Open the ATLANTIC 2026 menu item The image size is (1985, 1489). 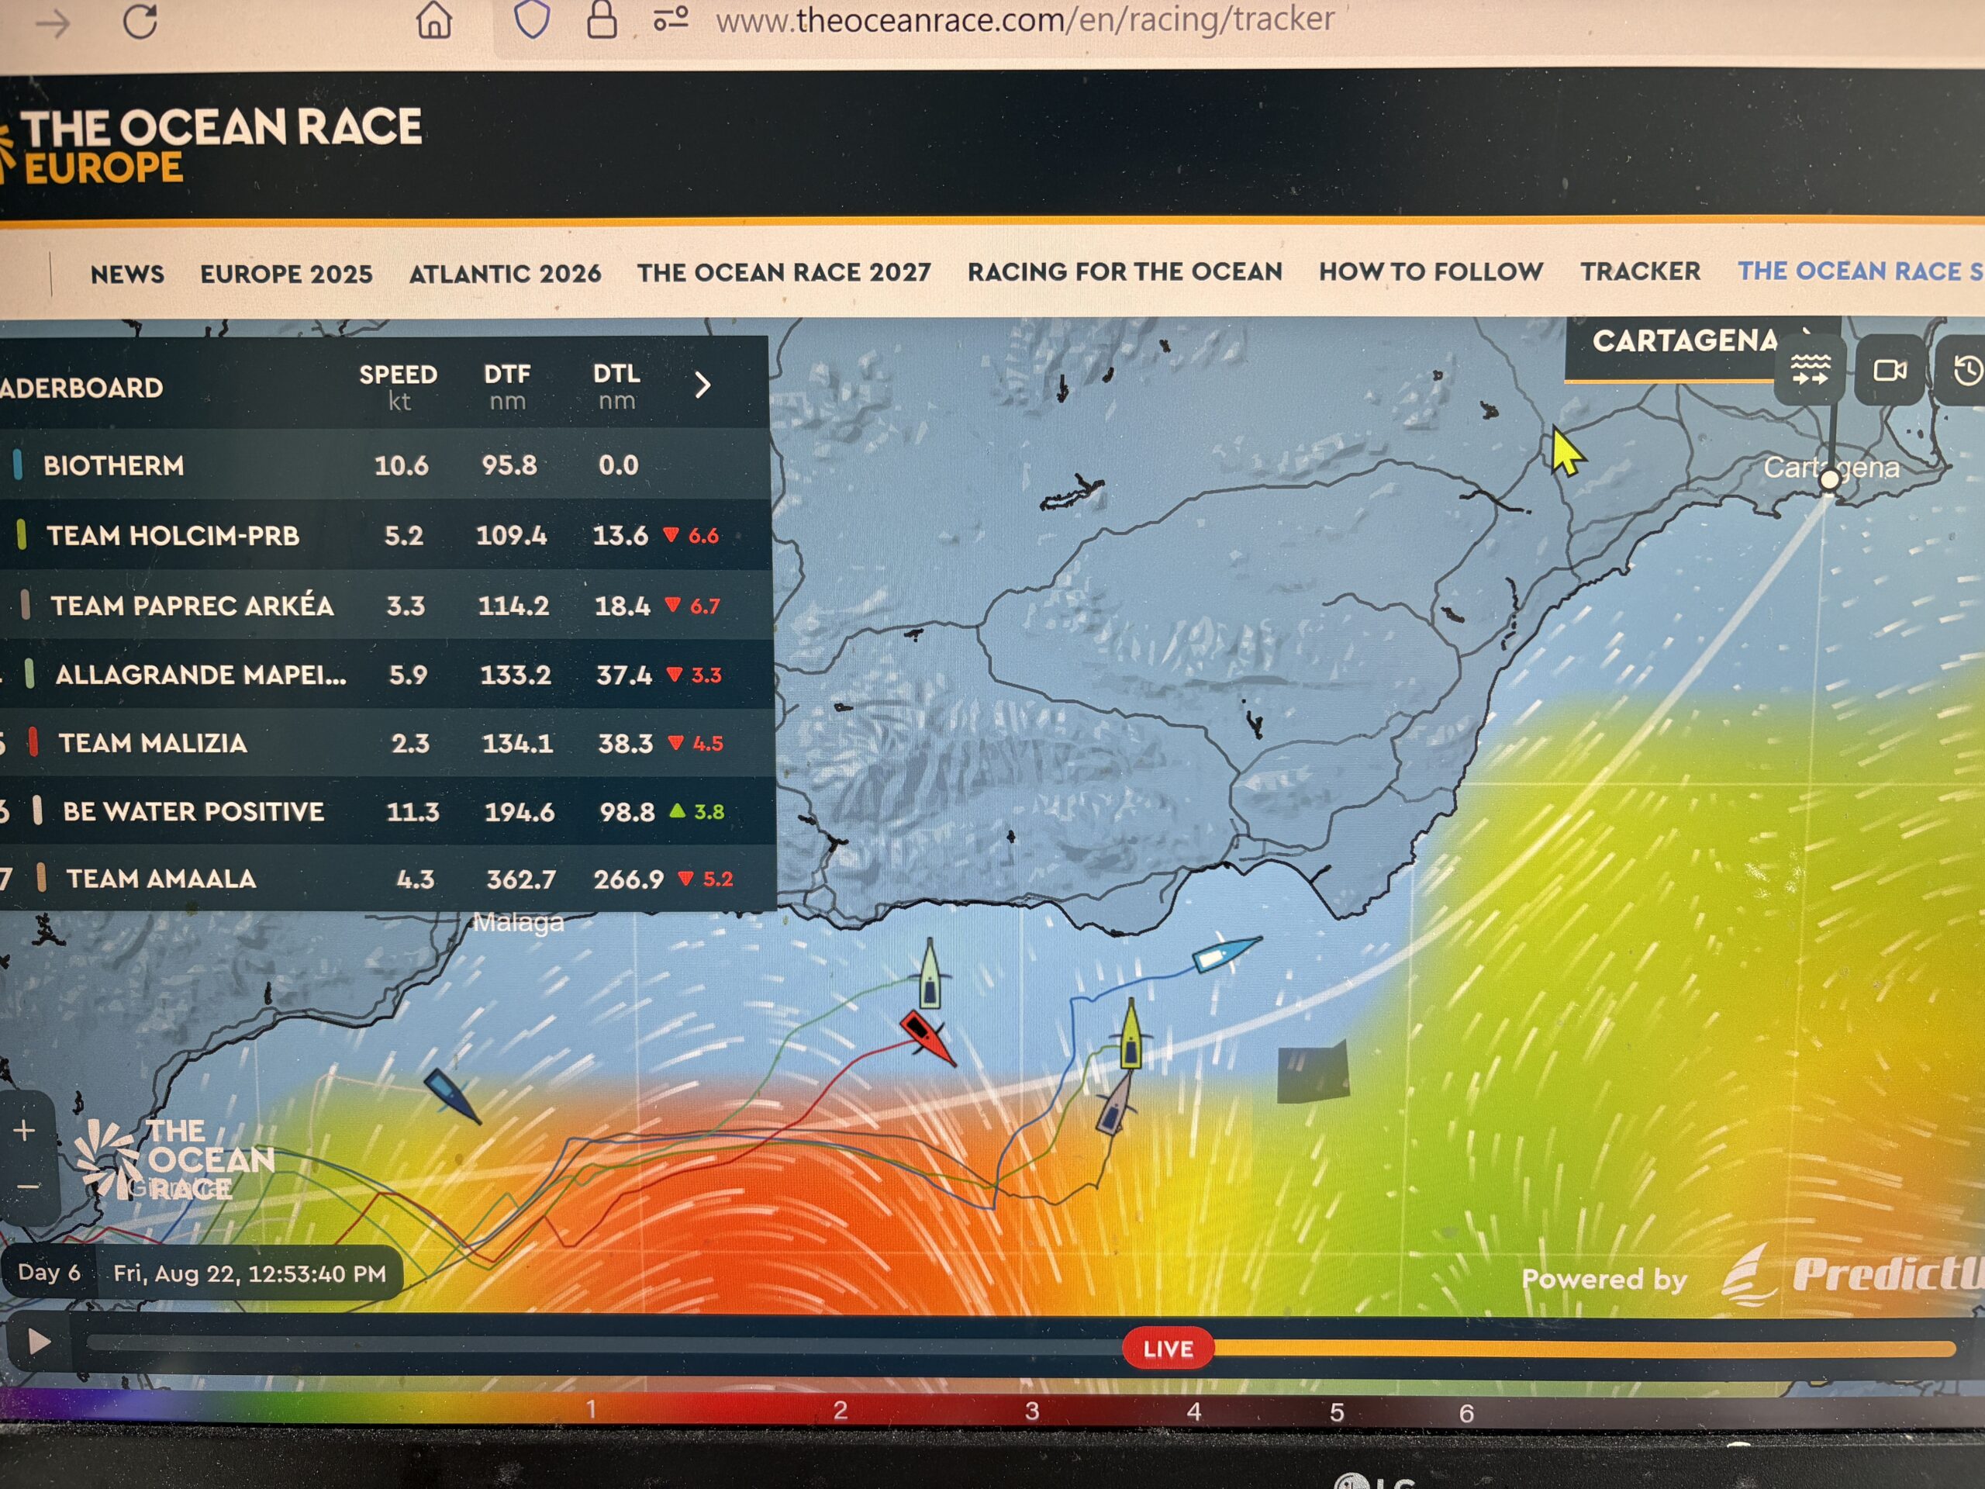[x=506, y=273]
